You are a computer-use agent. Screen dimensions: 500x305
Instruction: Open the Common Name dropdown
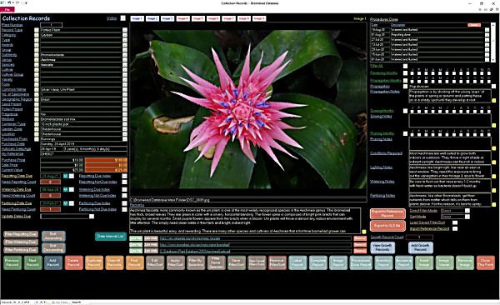tap(125, 89)
